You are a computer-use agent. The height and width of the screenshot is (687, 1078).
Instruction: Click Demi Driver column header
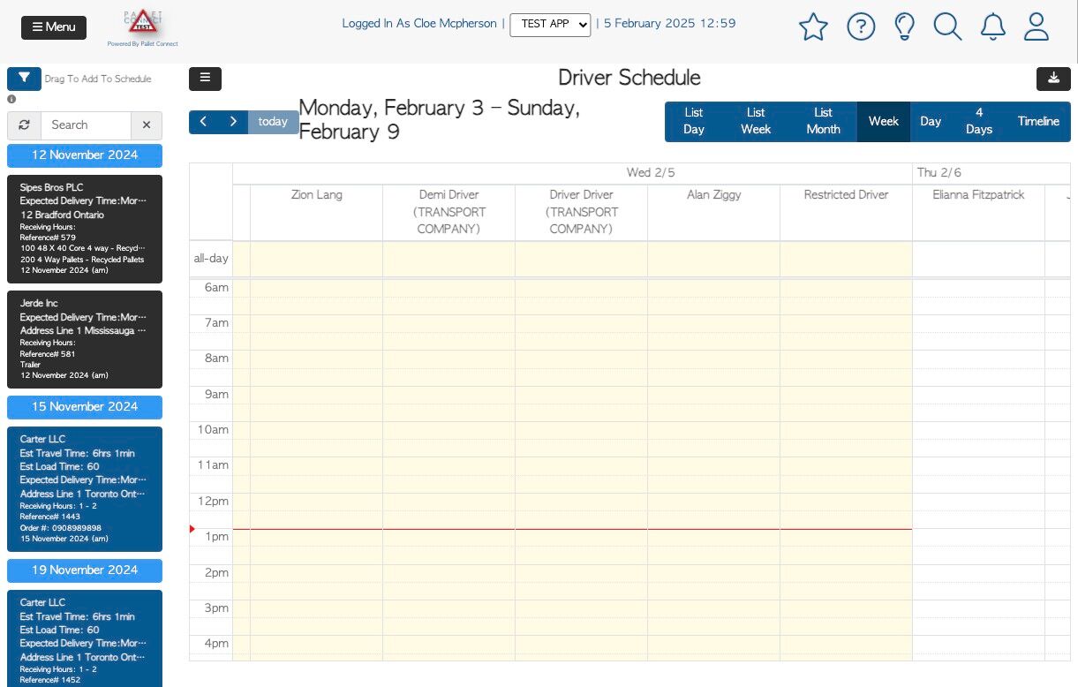coord(449,212)
